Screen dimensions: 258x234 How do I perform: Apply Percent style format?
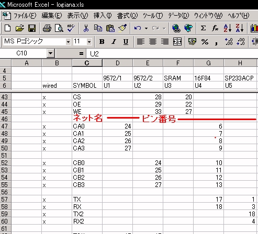pyautogui.click(x=205, y=42)
